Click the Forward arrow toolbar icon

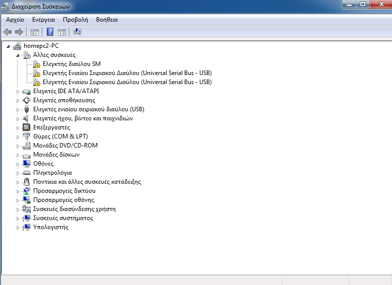tap(19, 32)
